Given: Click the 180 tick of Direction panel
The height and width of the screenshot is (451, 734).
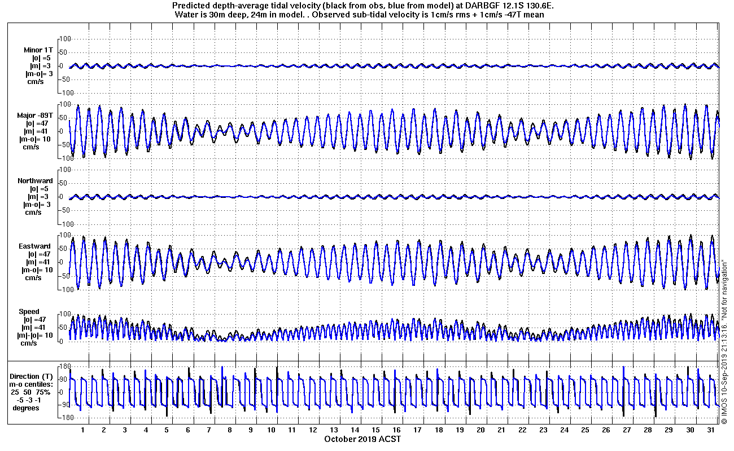Looking at the screenshot, I should 64,366.
